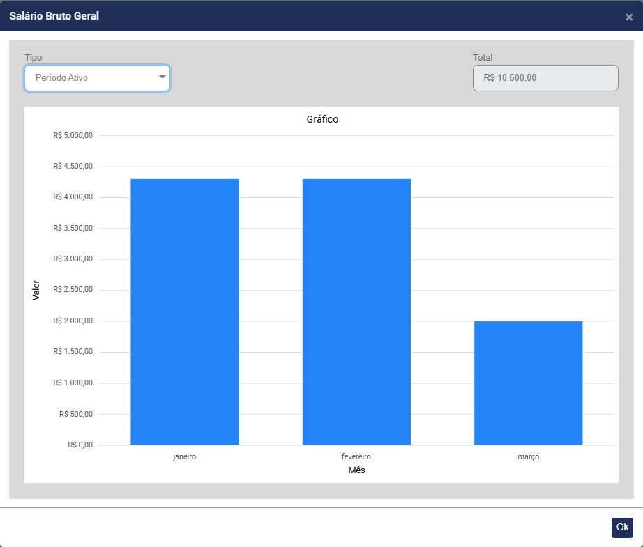Click the Salário Bruto Geral header title
Viewport: 643px width, 547px height.
coord(54,16)
